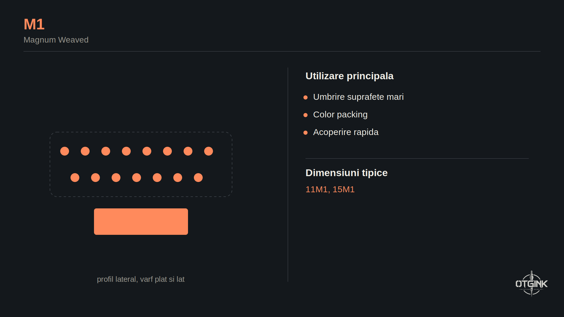564x317 pixels.
Task: Click the bullet dot before Acoperire rapida
Action: 305,133
